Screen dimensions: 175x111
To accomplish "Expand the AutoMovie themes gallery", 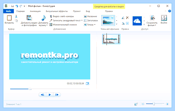I will [x=117, y=24].
